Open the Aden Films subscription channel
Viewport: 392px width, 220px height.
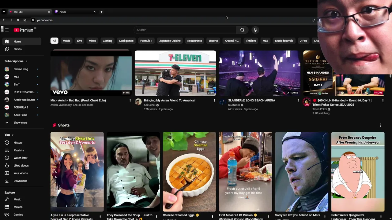tap(22, 115)
